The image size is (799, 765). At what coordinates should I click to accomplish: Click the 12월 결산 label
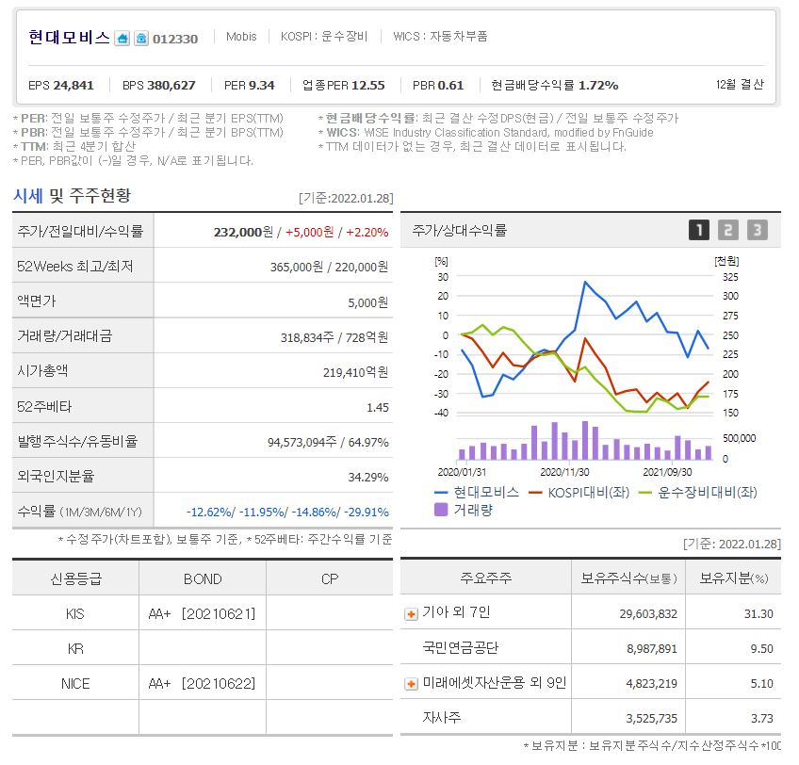coord(740,84)
